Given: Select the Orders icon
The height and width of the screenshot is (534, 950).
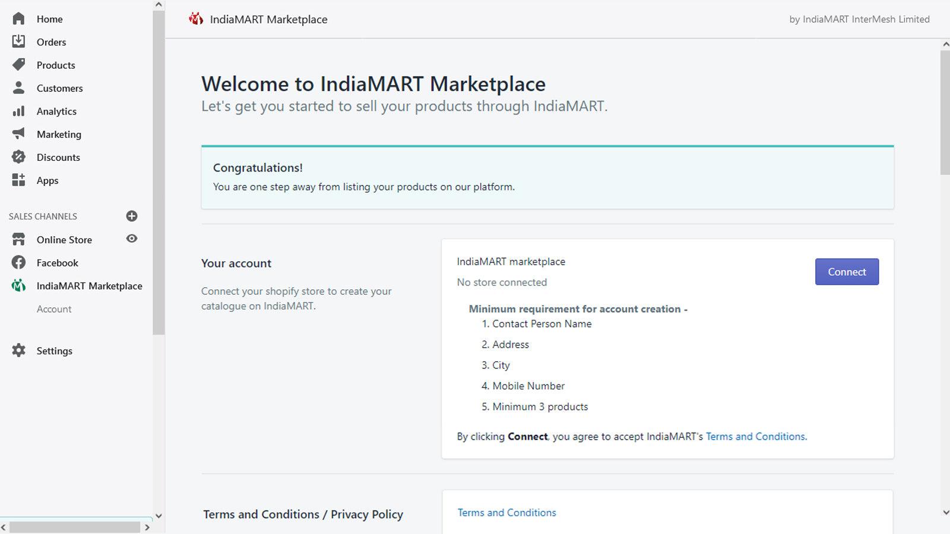Looking at the screenshot, I should coord(18,42).
